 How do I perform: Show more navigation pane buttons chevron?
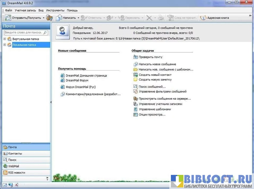tap(47, 178)
